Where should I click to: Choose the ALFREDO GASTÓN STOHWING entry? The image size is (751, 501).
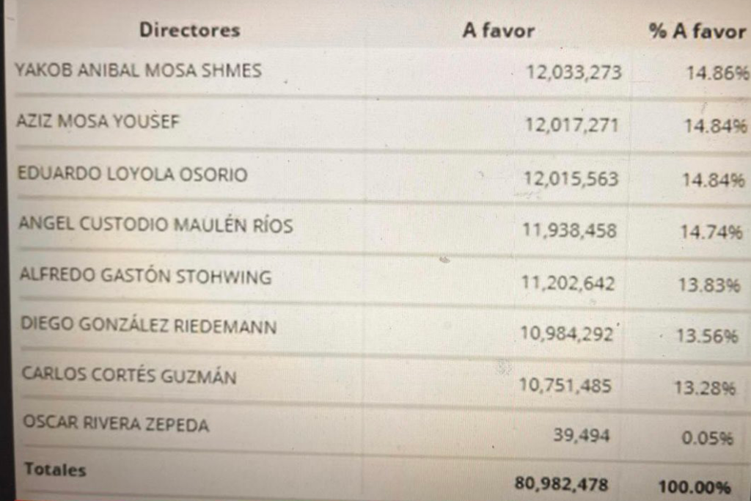(146, 275)
